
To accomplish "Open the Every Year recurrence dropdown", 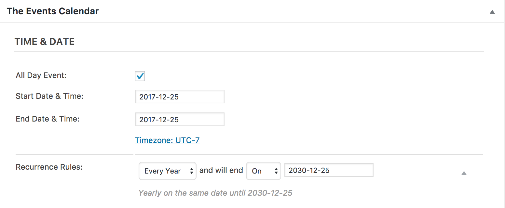I will (168, 171).
